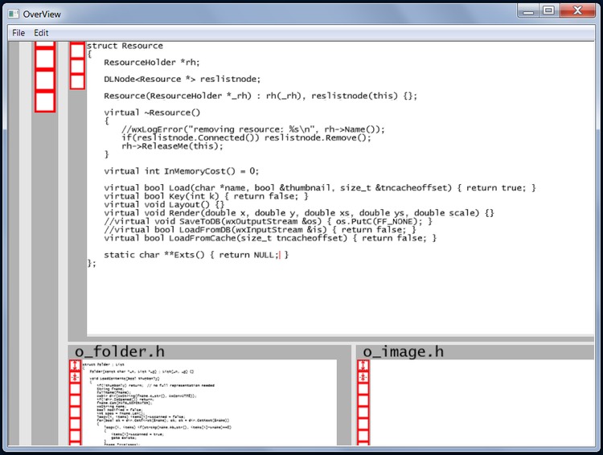Select red box left of "ResourceHolder *rh;"
Viewport: 603px width, 455px height.
(77, 66)
